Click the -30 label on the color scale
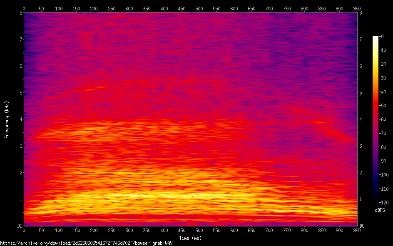 click(382, 78)
